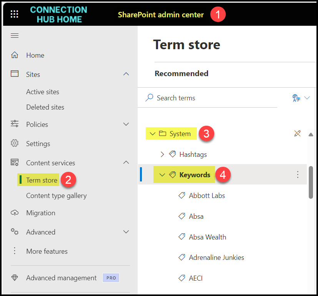Click the edit pencil icon beside System
Viewport: 318px width, 296px height.
[297, 133]
